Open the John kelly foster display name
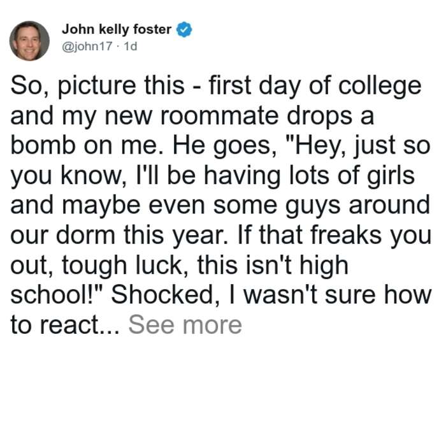446x446 pixels. tap(117, 29)
